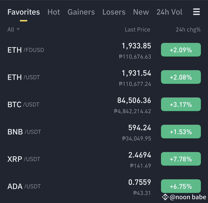This screenshot has width=208, height=203.
Task: Tap the BTC price 84,506.36
Action: pos(134,100)
